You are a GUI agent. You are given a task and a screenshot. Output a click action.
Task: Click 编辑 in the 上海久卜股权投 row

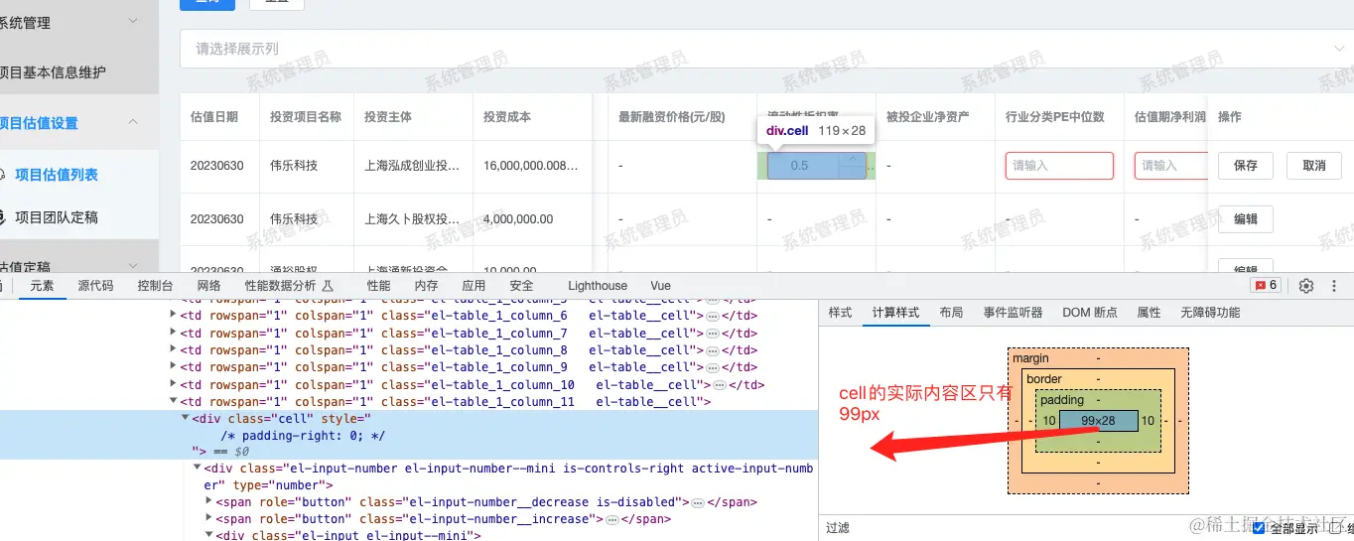1246,219
